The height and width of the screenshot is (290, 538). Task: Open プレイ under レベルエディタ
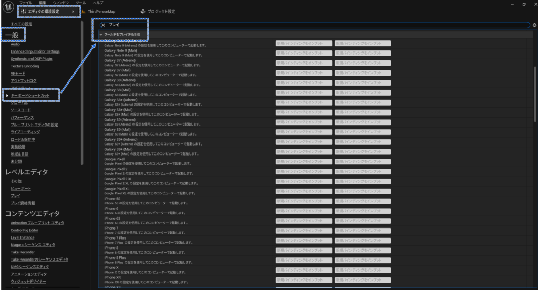coord(15,195)
